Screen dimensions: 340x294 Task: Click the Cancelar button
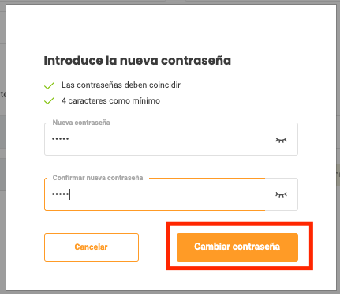[92, 247]
